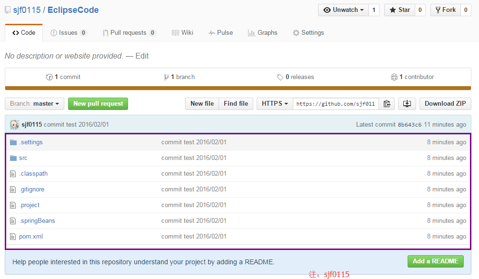Switch to the Issues tab

coord(69,33)
